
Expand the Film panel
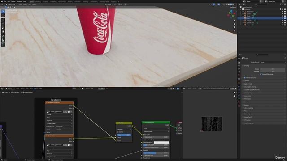245,111
